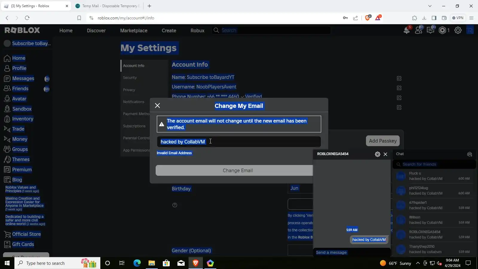Click the 'Send a message' chat input
Screen dimensions: 478x269
[x=352, y=253]
